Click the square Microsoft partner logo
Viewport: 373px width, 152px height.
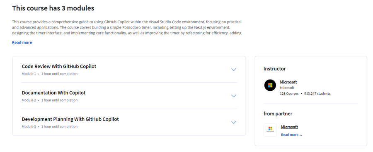[270, 130]
